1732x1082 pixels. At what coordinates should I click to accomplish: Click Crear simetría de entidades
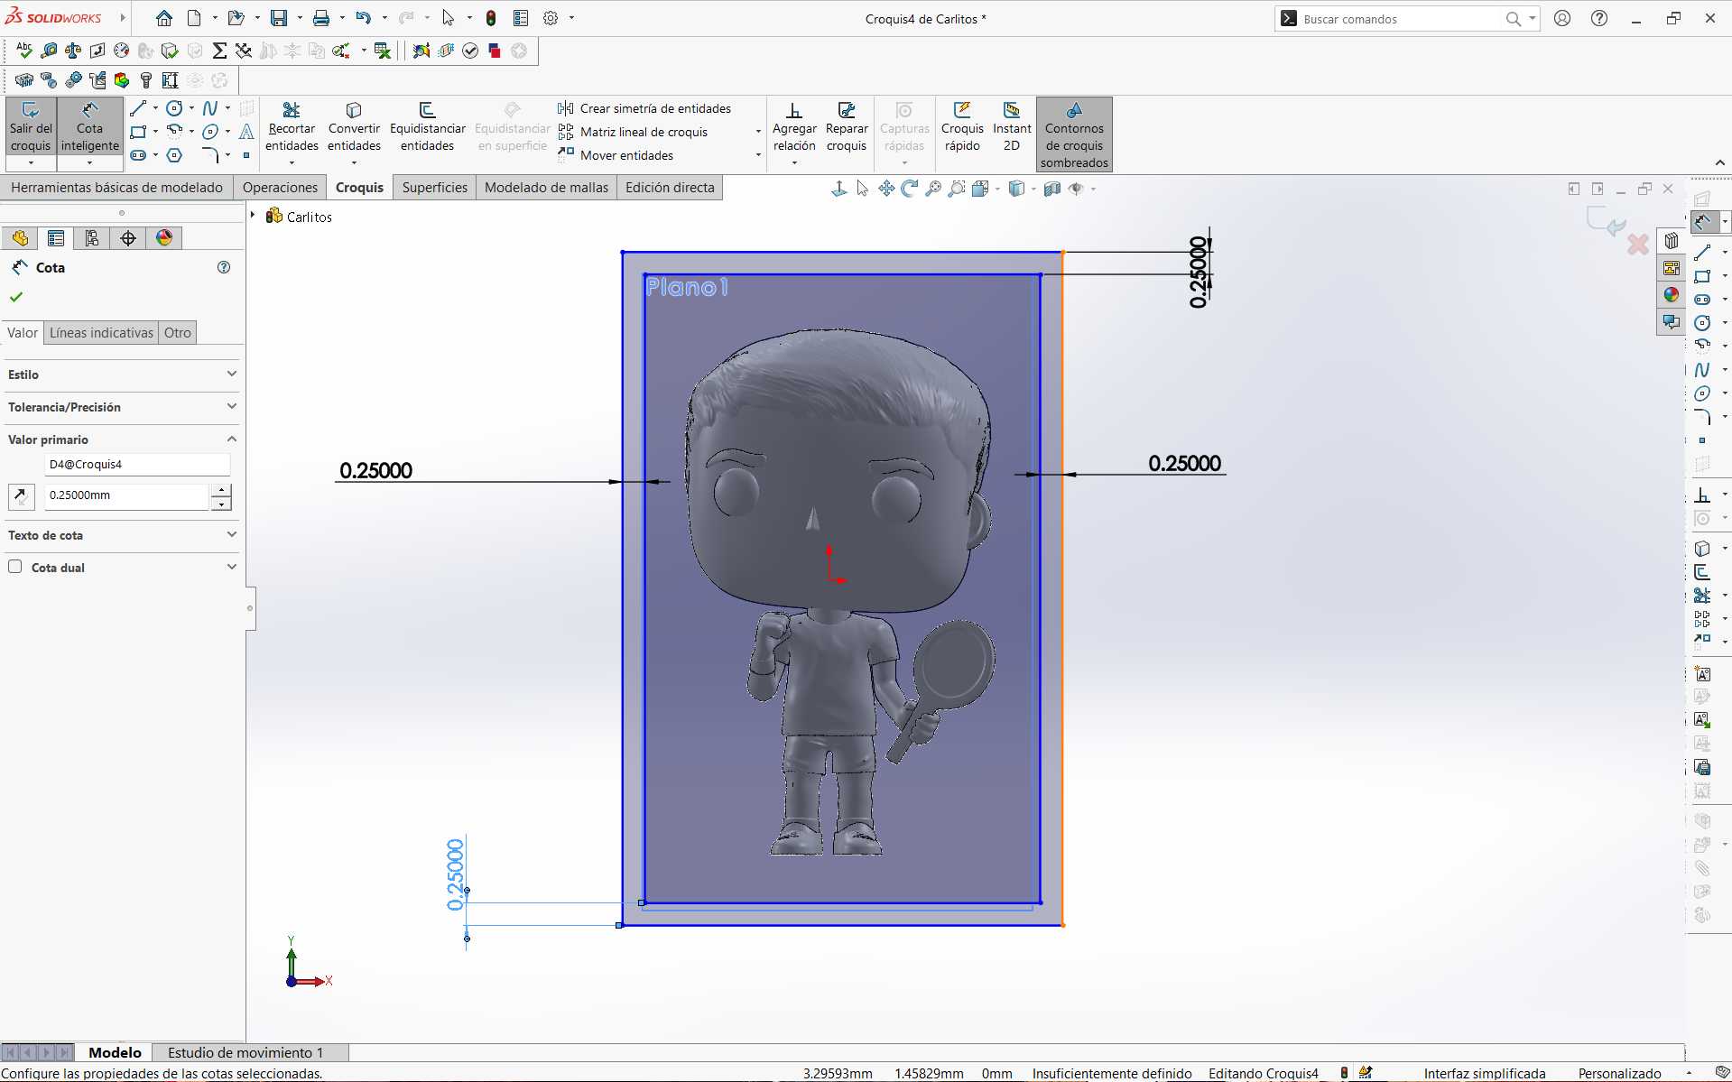click(x=644, y=108)
